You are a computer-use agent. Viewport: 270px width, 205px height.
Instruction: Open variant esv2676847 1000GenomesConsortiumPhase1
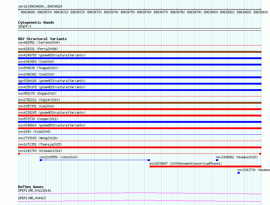(x=186, y=163)
